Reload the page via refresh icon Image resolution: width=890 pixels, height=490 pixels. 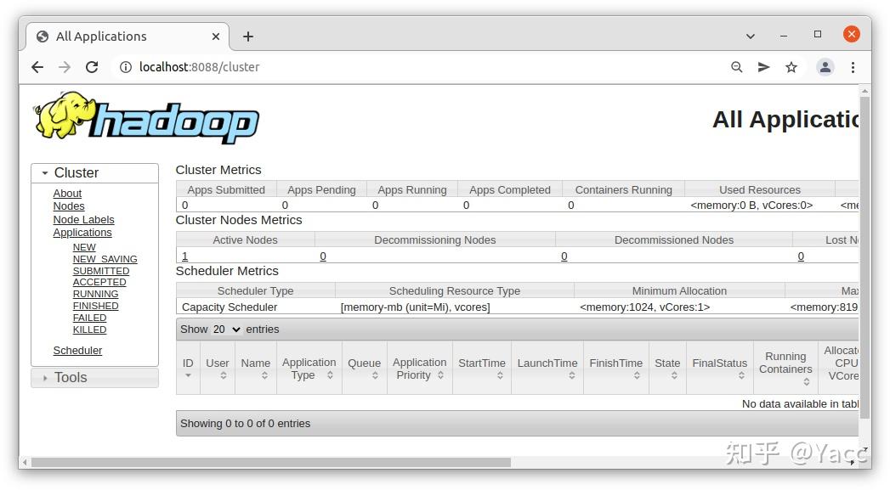(x=92, y=67)
